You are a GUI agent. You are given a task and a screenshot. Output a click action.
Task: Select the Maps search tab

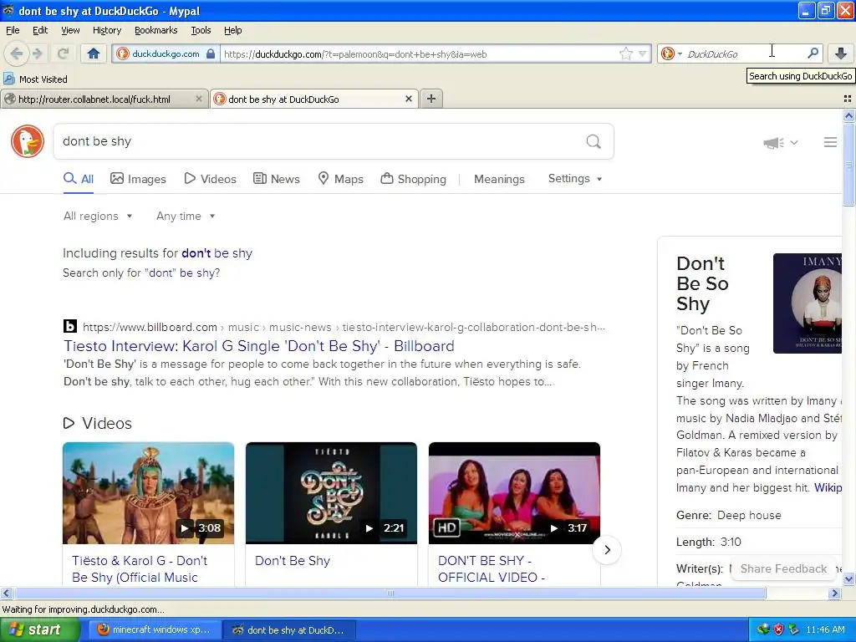pyautogui.click(x=340, y=179)
